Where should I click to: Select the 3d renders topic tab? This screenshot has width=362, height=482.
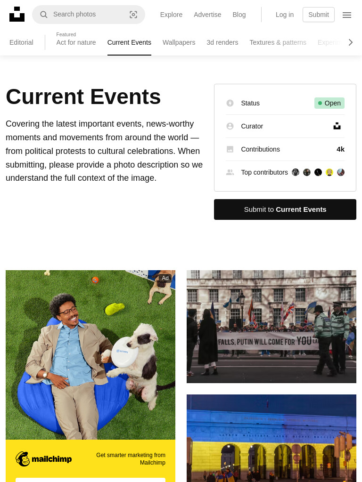(222, 42)
